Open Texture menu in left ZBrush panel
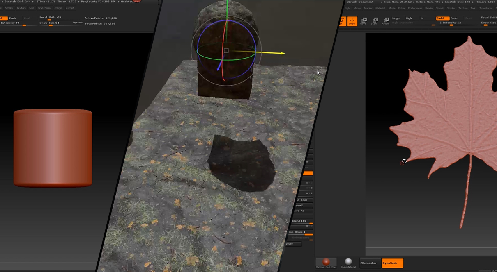Image resolution: width=497 pixels, height=272 pixels. coord(21,8)
